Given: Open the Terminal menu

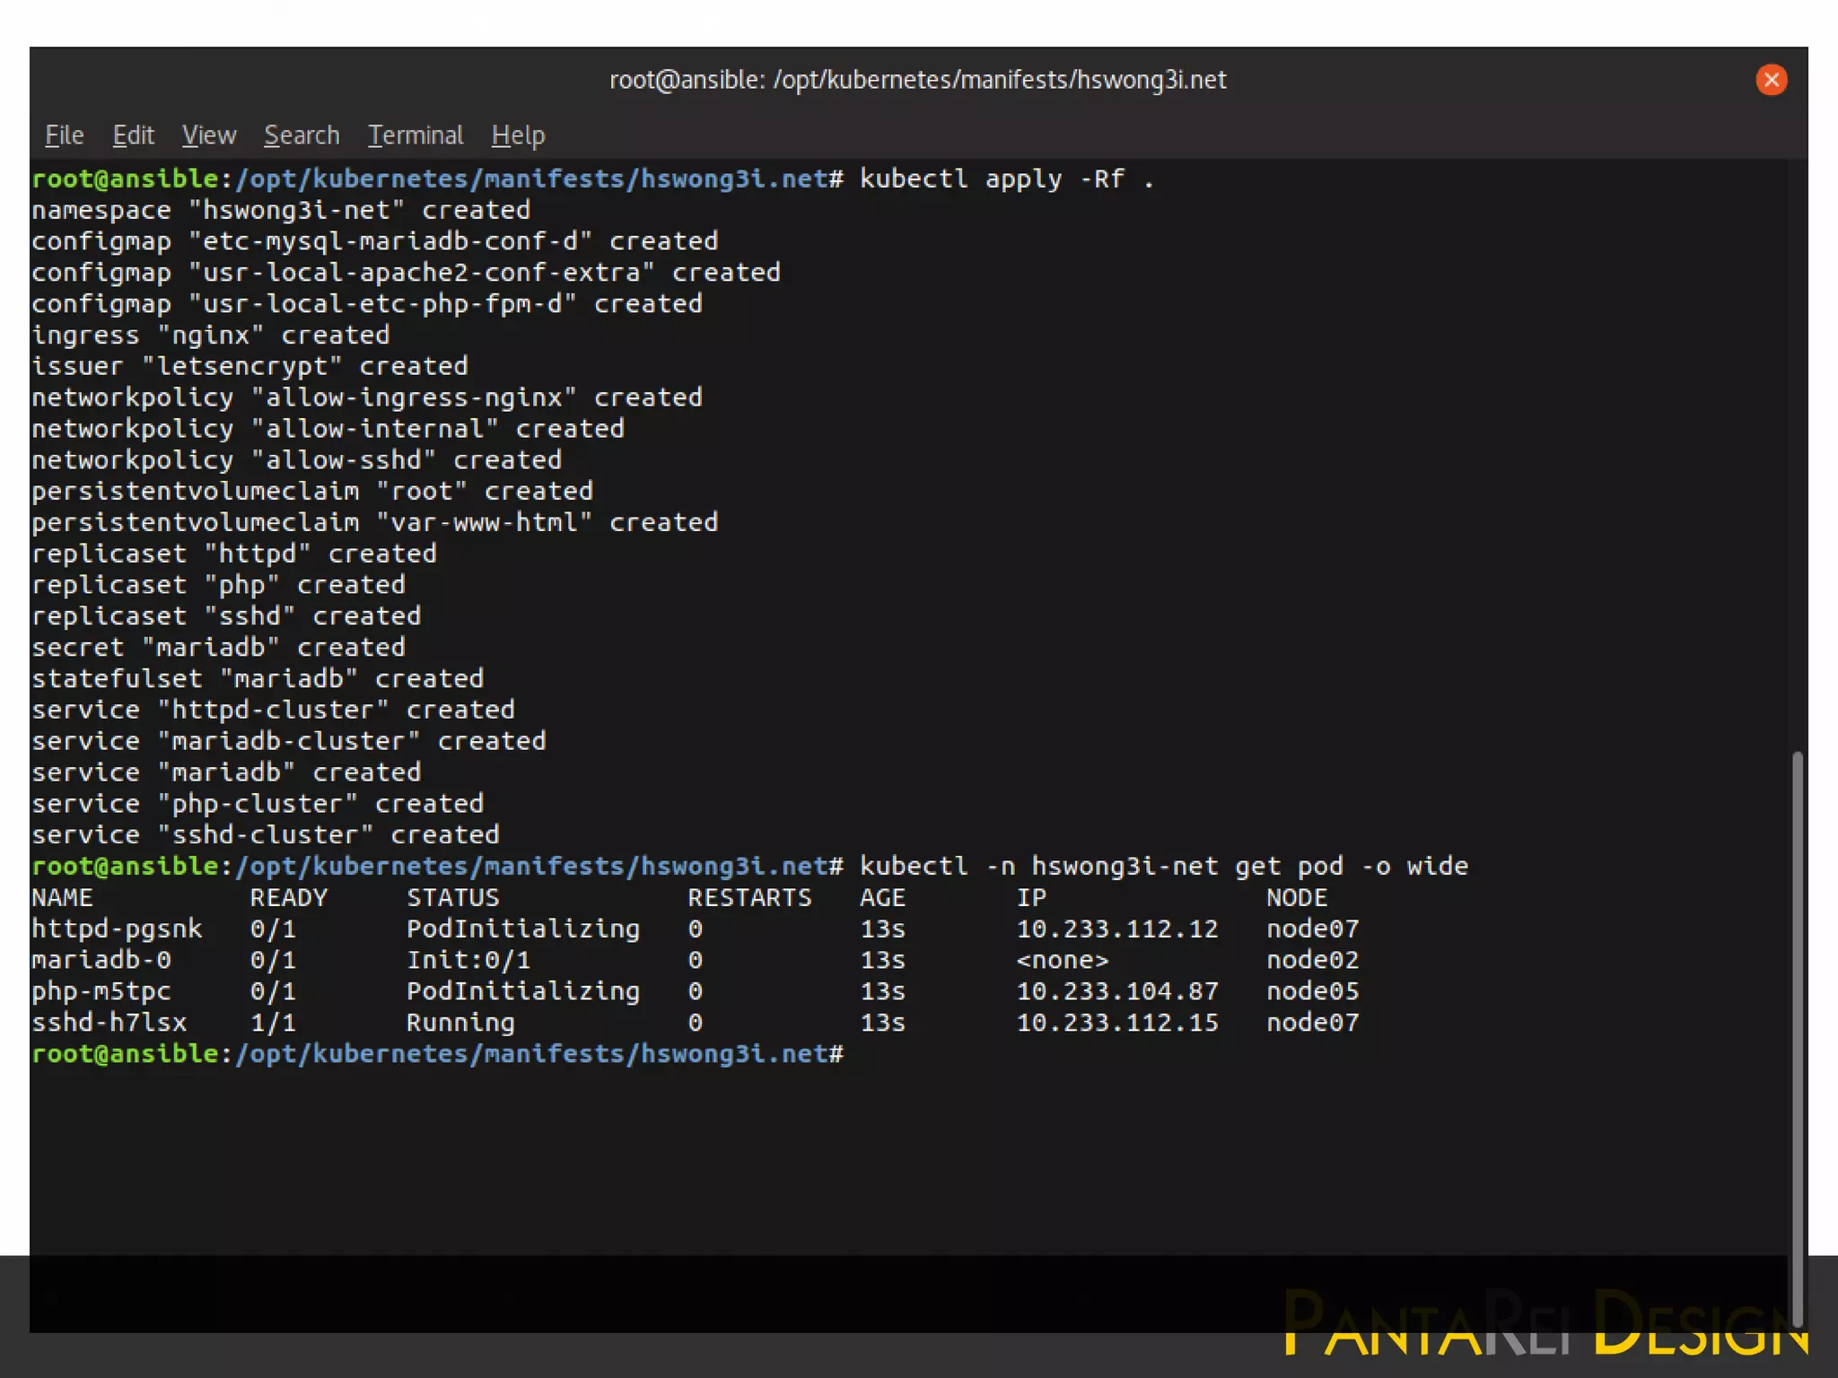Looking at the screenshot, I should 415,135.
